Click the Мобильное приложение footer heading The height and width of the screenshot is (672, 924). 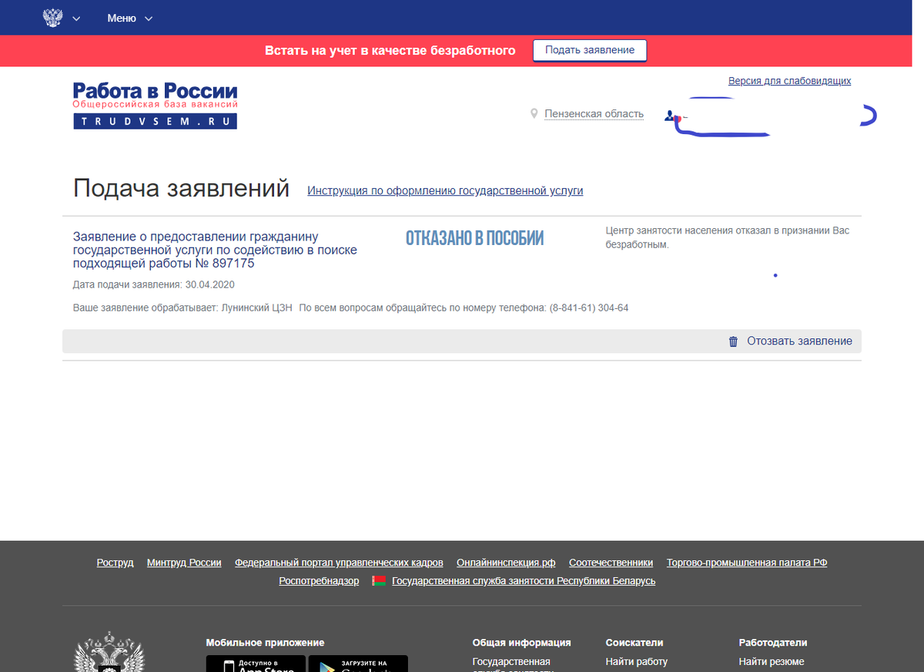265,643
